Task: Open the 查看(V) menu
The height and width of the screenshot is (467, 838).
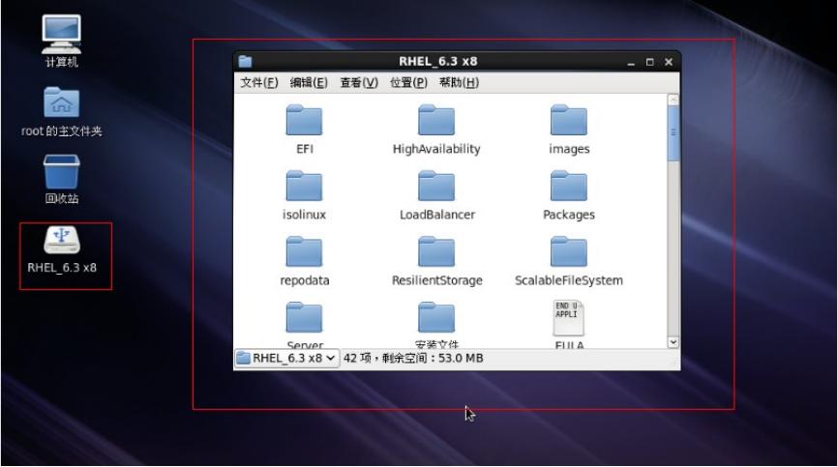Action: (x=359, y=83)
